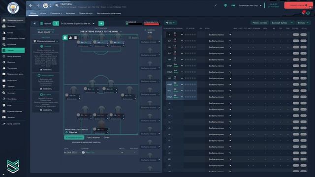Open the development centre in the sidebar
The height and width of the screenshot is (177, 315).
point(13,124)
